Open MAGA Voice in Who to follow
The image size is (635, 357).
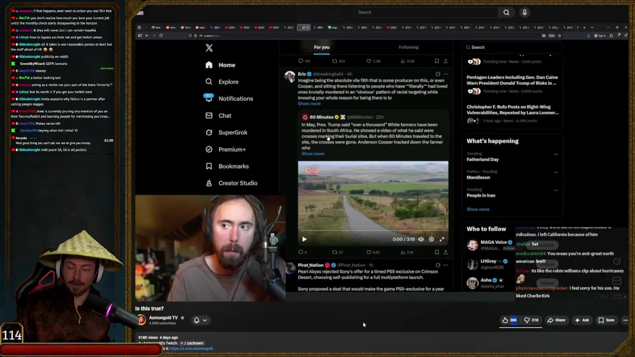pyautogui.click(x=490, y=244)
